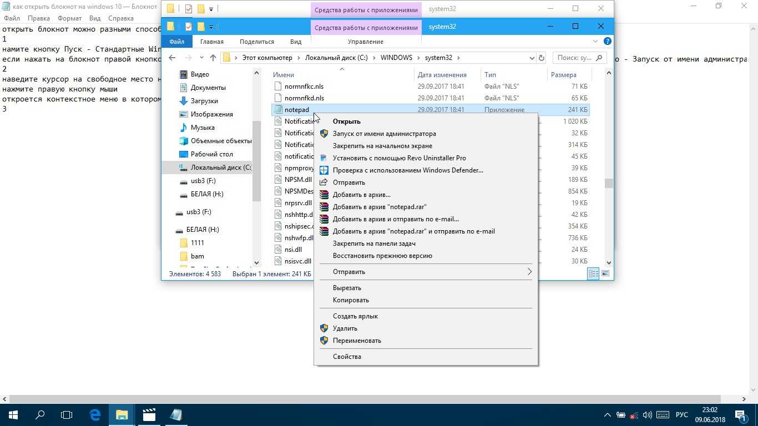Click the share icon beside first Отправить entry
This screenshot has height=426, width=758.
(x=324, y=182)
